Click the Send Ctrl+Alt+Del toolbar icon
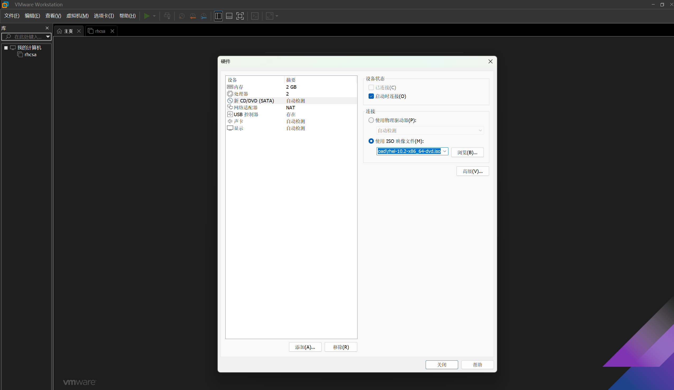Screen dimensions: 674x390 (x=167, y=16)
